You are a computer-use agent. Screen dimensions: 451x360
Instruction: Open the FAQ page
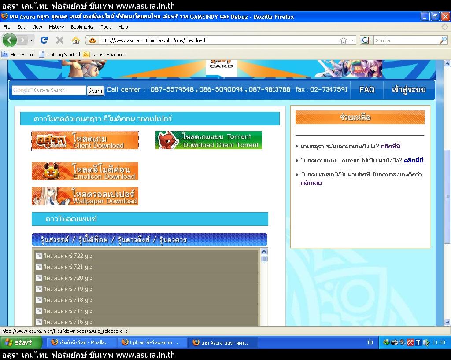(x=367, y=90)
